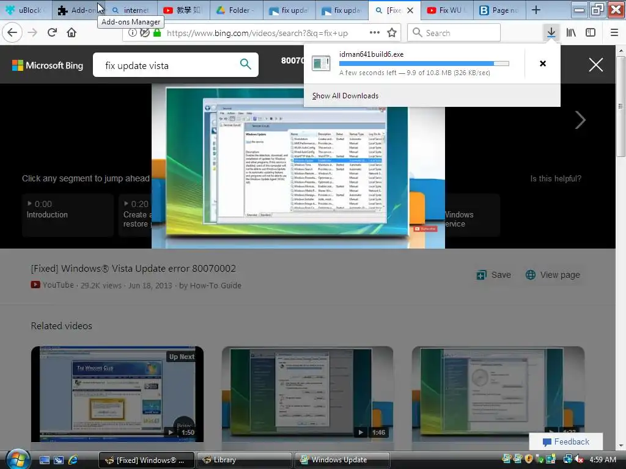Switch to the Folder Google Drive tab
This screenshot has width=626, height=469.
pyautogui.click(x=237, y=10)
